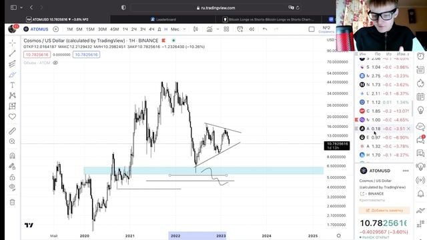Select the Мес monthly timeframe
Viewport: 427px width, 240px height.
pyautogui.click(x=175, y=29)
